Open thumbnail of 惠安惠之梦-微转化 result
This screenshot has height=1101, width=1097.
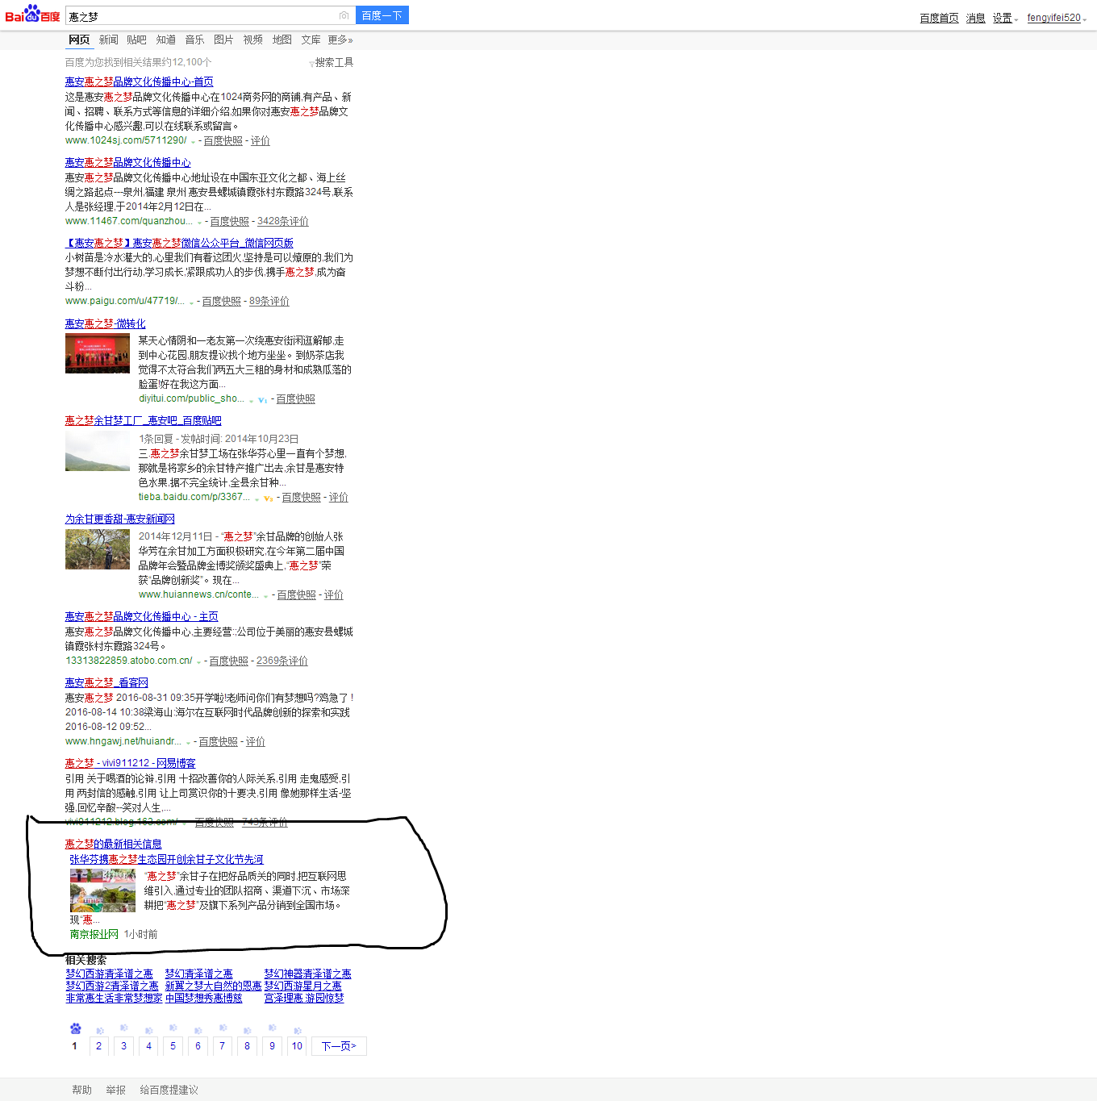(x=98, y=353)
